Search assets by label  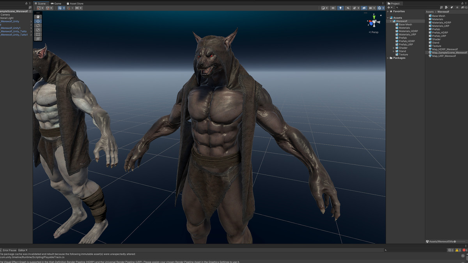(452, 7)
